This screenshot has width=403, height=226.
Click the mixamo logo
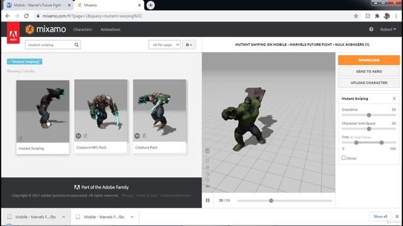click(45, 30)
